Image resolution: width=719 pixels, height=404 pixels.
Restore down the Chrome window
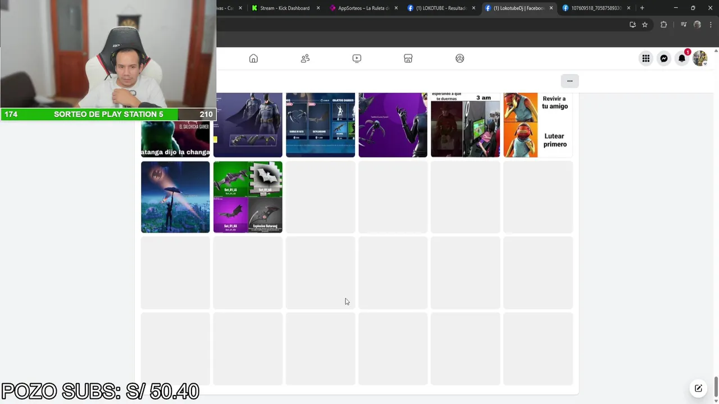[693, 8]
